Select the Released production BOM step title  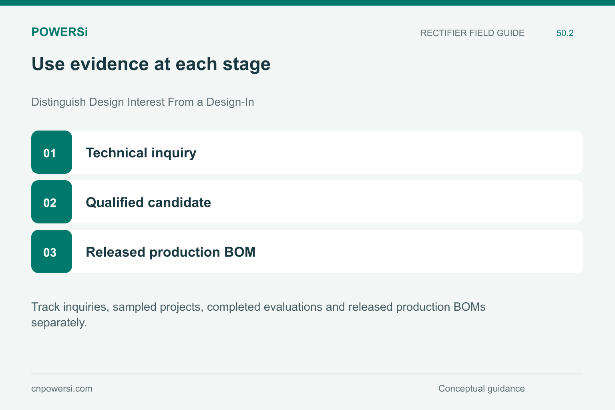[x=171, y=252]
